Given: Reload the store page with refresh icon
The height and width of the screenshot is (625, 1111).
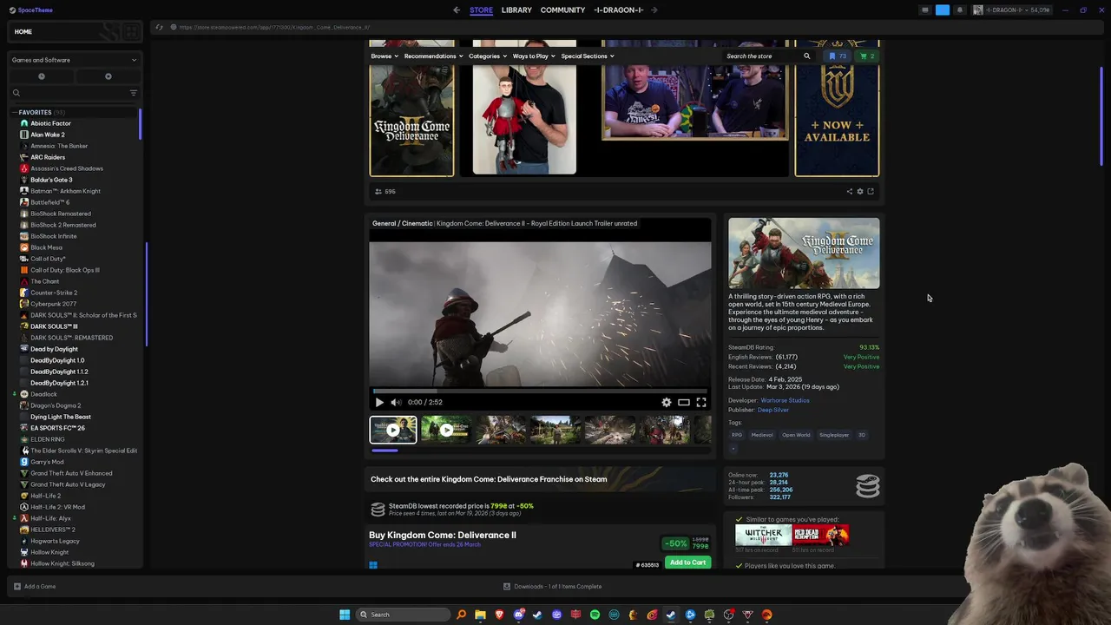Looking at the screenshot, I should 159,27.
